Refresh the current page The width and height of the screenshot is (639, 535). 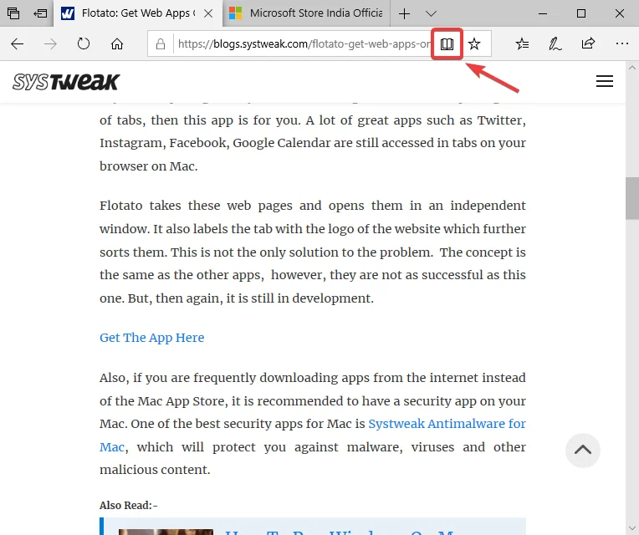coord(84,43)
